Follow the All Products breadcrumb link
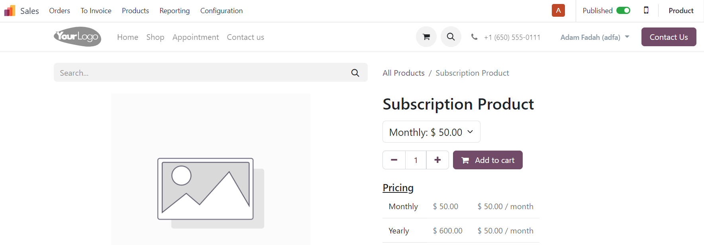The image size is (704, 245). tap(404, 73)
